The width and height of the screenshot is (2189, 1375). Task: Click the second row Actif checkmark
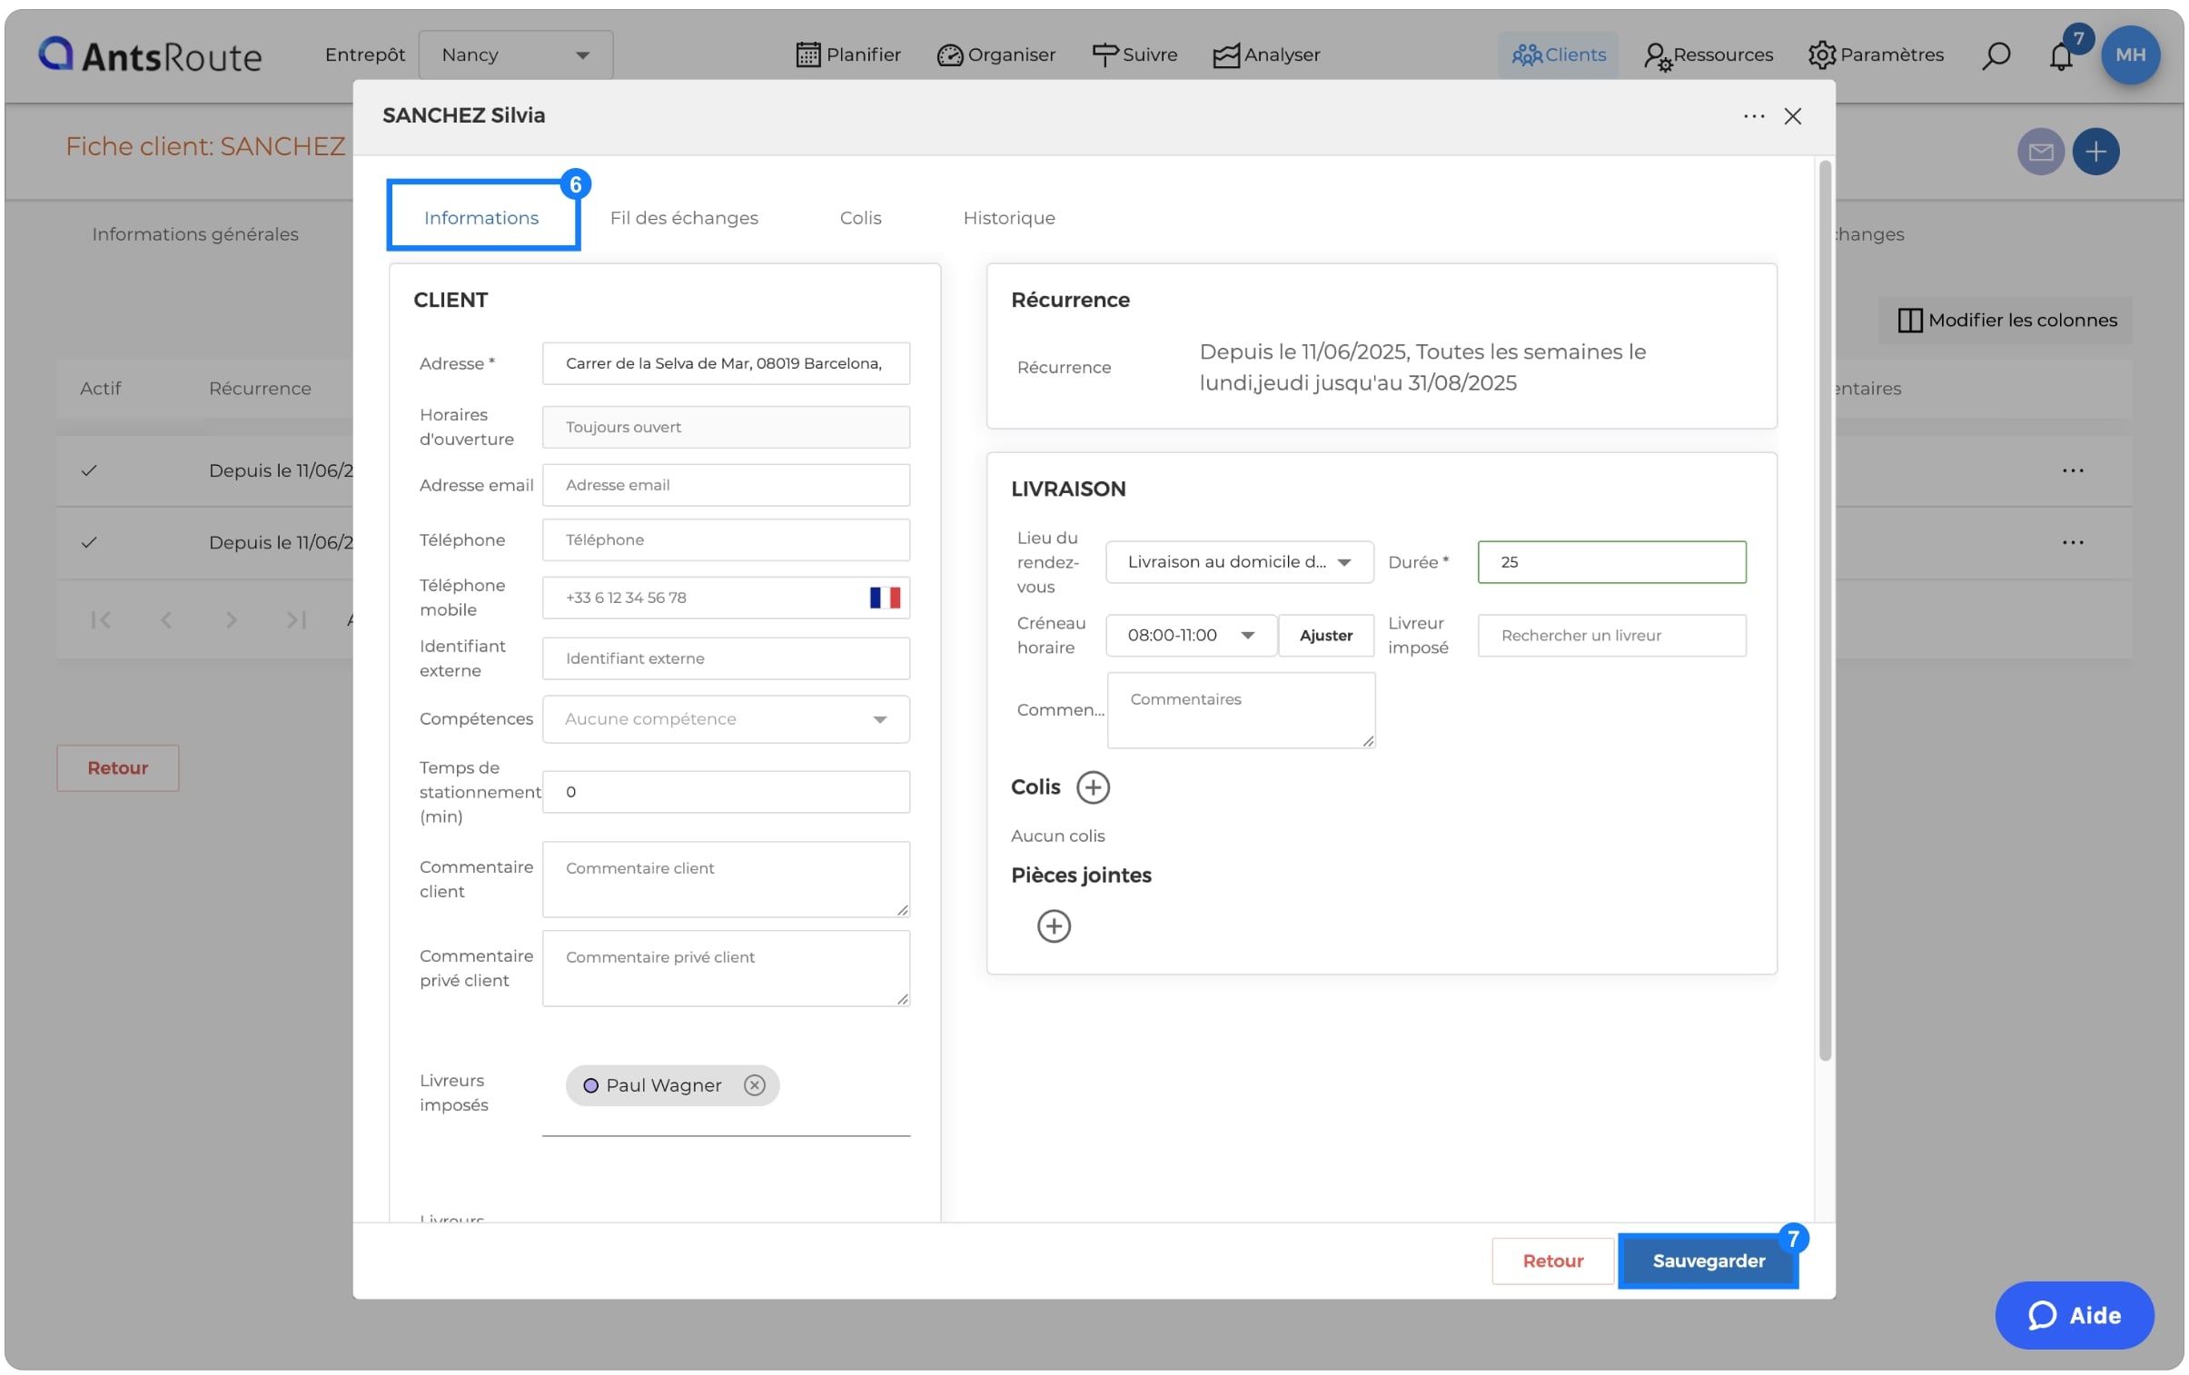[89, 542]
